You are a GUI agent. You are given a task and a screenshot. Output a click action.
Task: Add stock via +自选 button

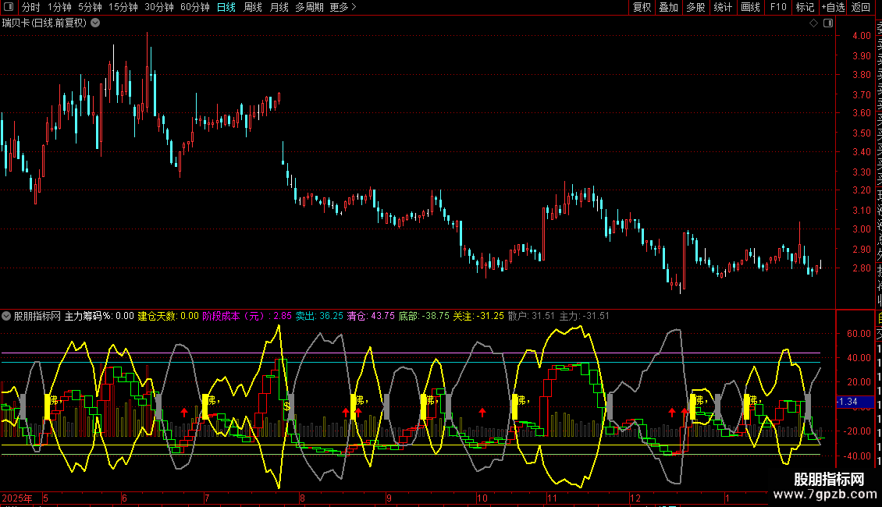tap(832, 7)
